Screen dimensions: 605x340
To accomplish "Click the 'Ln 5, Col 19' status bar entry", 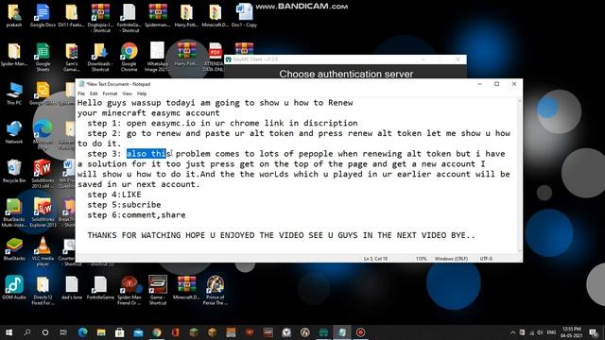I will click(375, 259).
